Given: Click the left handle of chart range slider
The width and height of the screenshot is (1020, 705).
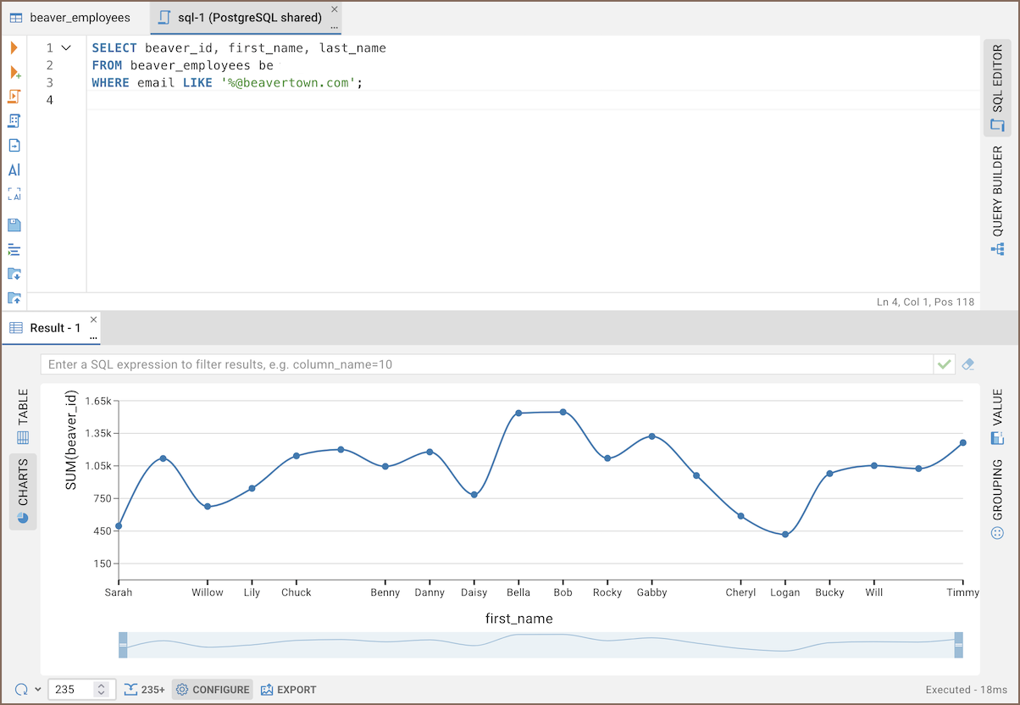Looking at the screenshot, I should 123,645.
